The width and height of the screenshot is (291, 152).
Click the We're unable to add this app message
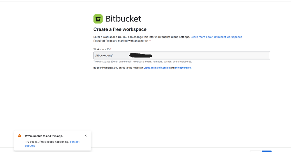point(44,136)
